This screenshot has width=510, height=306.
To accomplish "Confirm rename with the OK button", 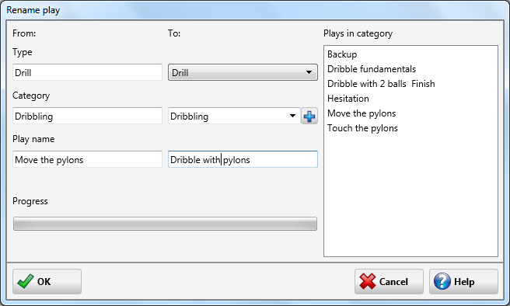I will tap(47, 281).
